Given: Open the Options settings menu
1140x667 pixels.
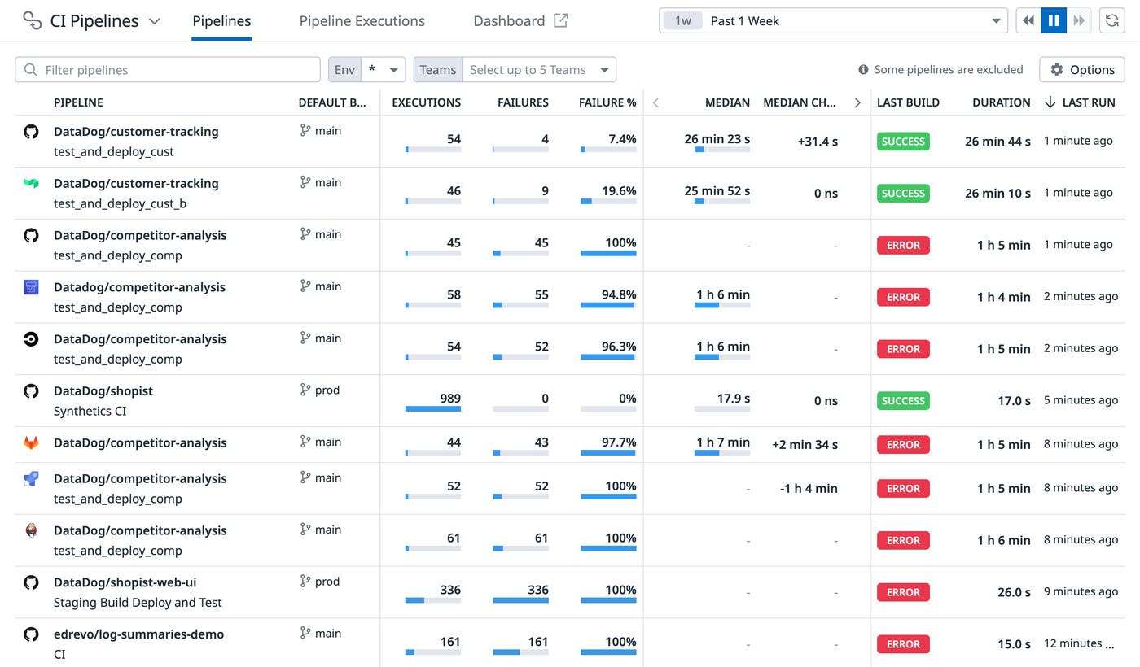Looking at the screenshot, I should [x=1081, y=69].
